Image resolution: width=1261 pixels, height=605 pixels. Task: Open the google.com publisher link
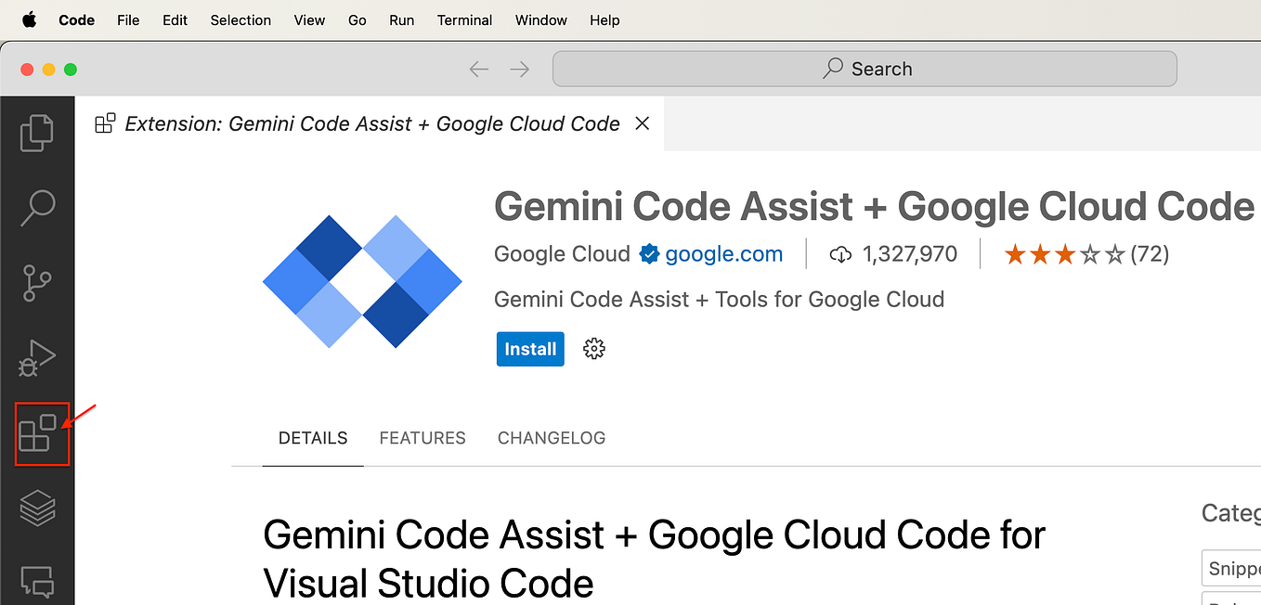pos(724,254)
